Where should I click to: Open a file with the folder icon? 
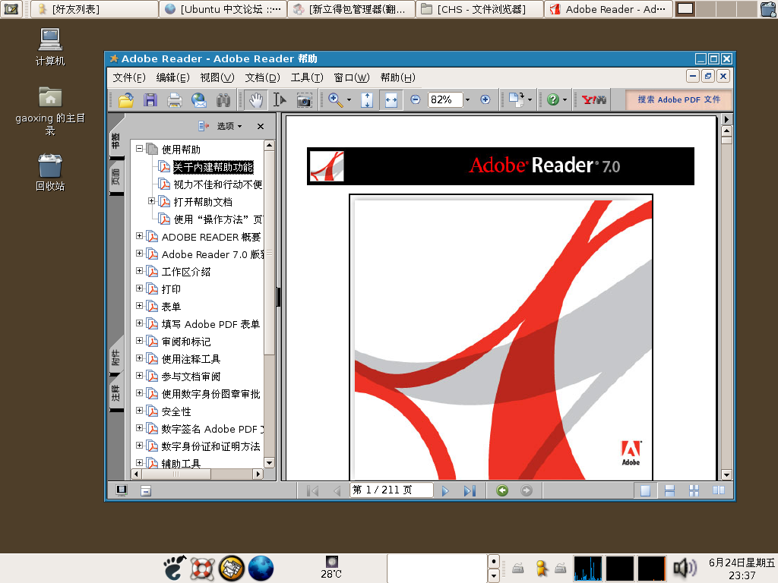click(125, 100)
